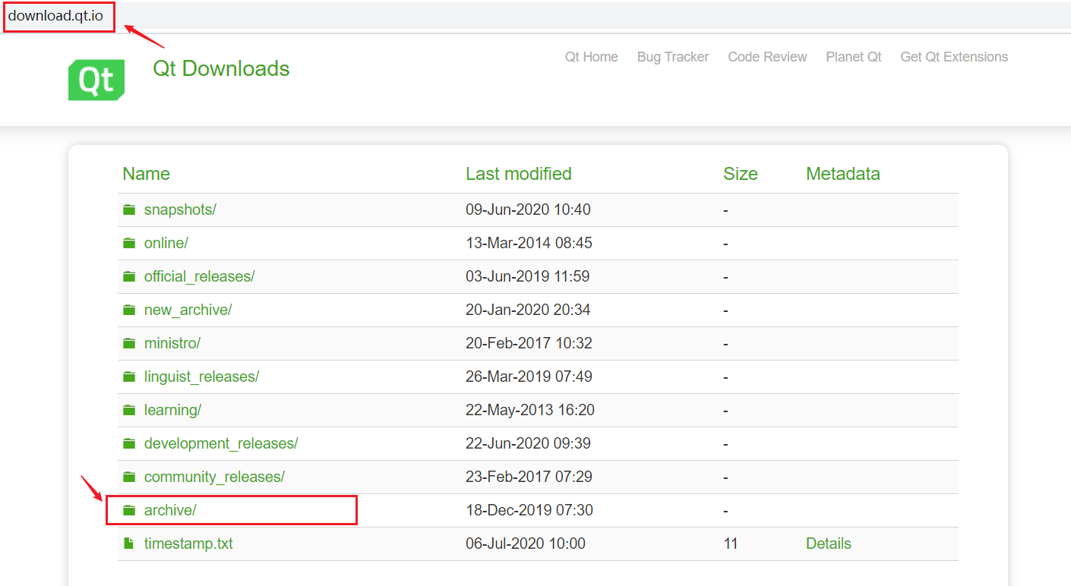Viewport: 1071px width, 586px height.
Task: Click folder icon beside learning/
Action: pos(129,410)
